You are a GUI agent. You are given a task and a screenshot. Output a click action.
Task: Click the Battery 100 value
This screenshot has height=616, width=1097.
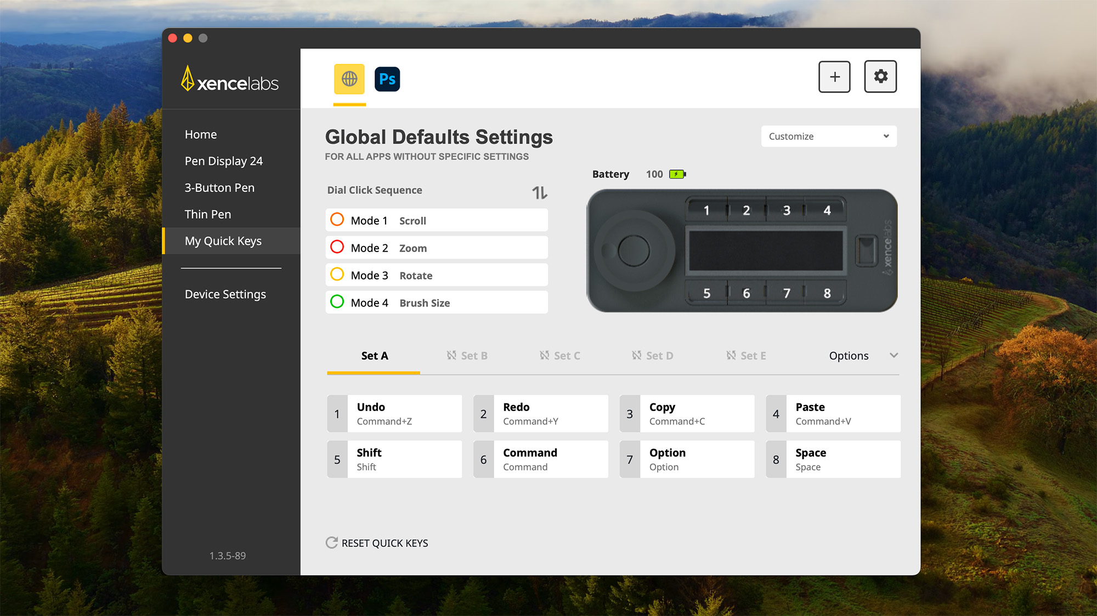654,174
